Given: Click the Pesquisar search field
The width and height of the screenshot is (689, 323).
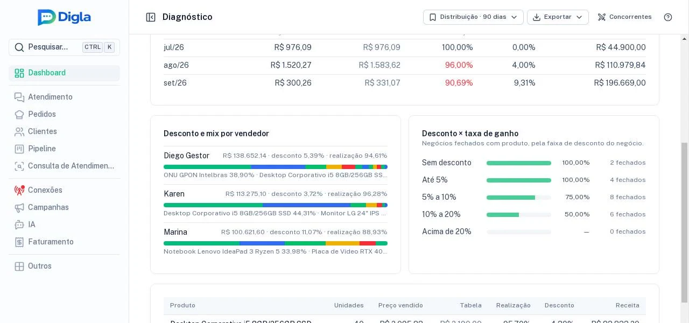Looking at the screenshot, I should point(64,47).
